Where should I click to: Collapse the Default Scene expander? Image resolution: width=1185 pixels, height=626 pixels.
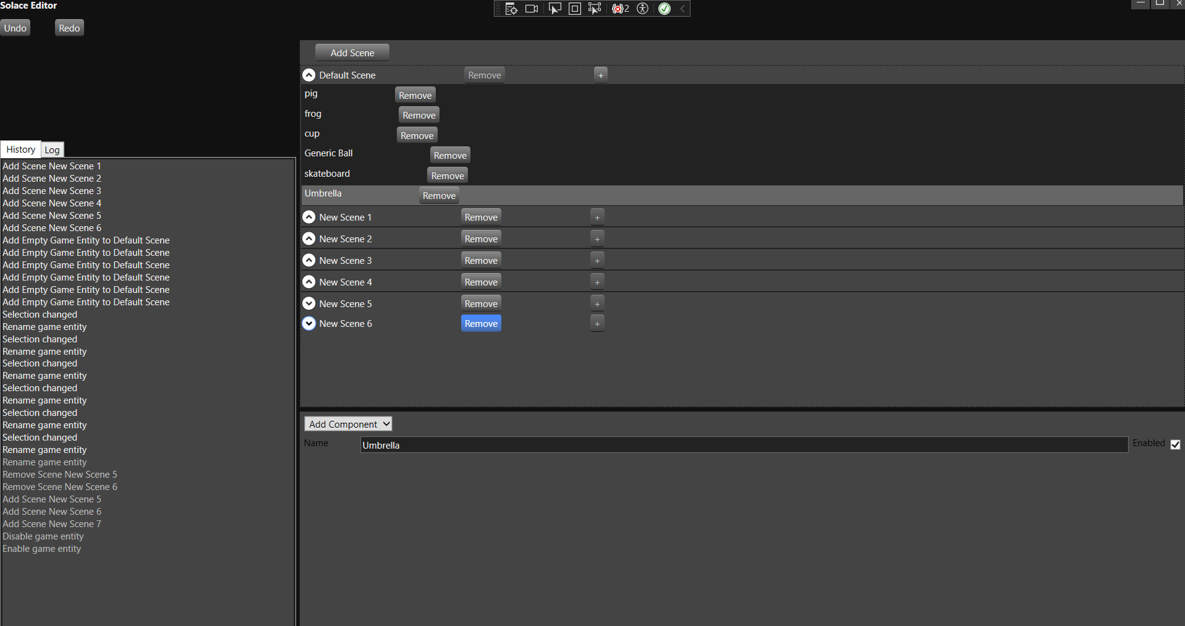(x=309, y=75)
